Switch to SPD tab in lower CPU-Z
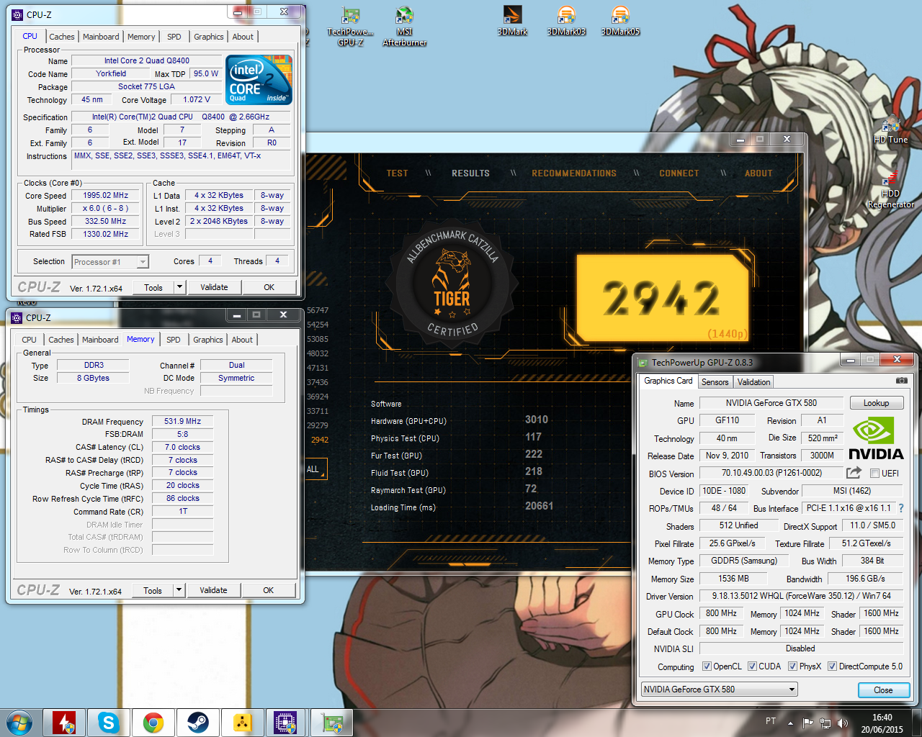 174,340
